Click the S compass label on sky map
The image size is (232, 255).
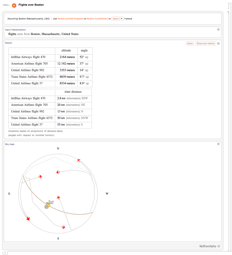pos(58,239)
